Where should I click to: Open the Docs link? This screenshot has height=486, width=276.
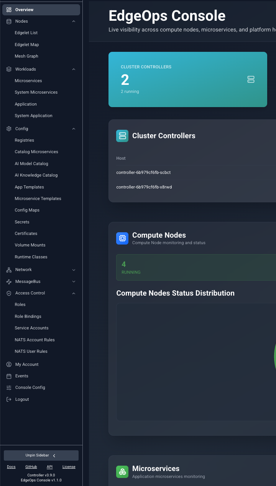11,467
